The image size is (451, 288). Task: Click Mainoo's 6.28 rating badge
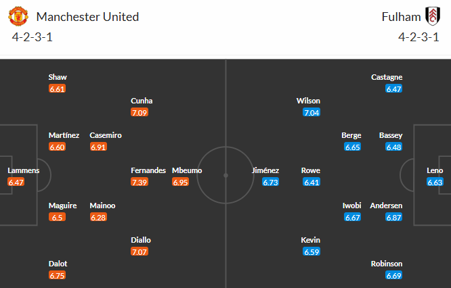(x=99, y=217)
